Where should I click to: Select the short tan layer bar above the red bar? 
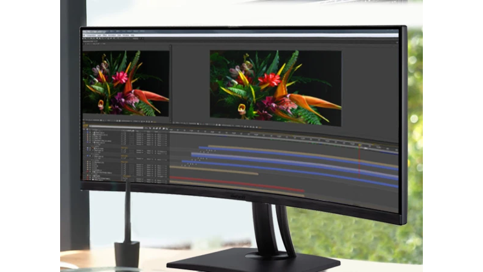214,171
